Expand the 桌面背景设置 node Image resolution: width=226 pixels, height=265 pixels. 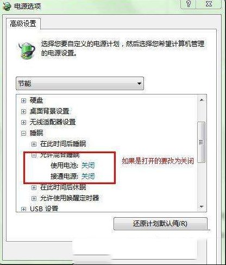tap(23, 111)
